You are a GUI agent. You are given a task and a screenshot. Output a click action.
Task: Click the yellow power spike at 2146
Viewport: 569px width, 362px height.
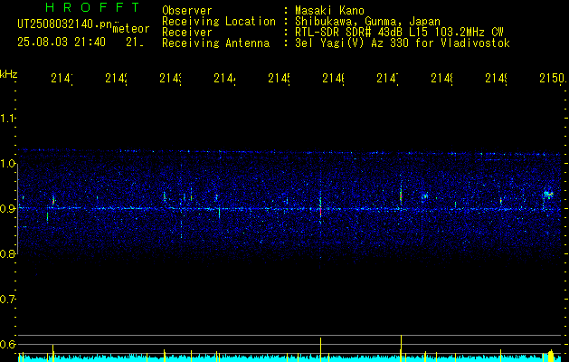[x=320, y=349]
